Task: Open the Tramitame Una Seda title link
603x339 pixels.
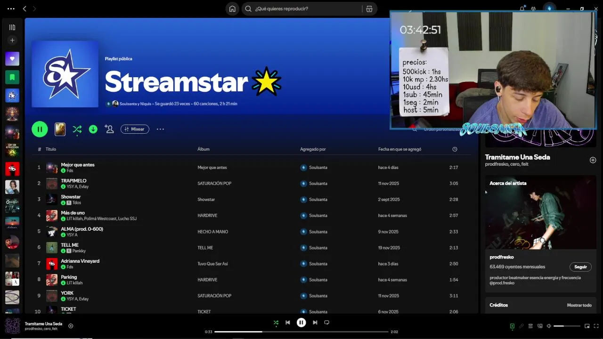Action: [x=517, y=157]
